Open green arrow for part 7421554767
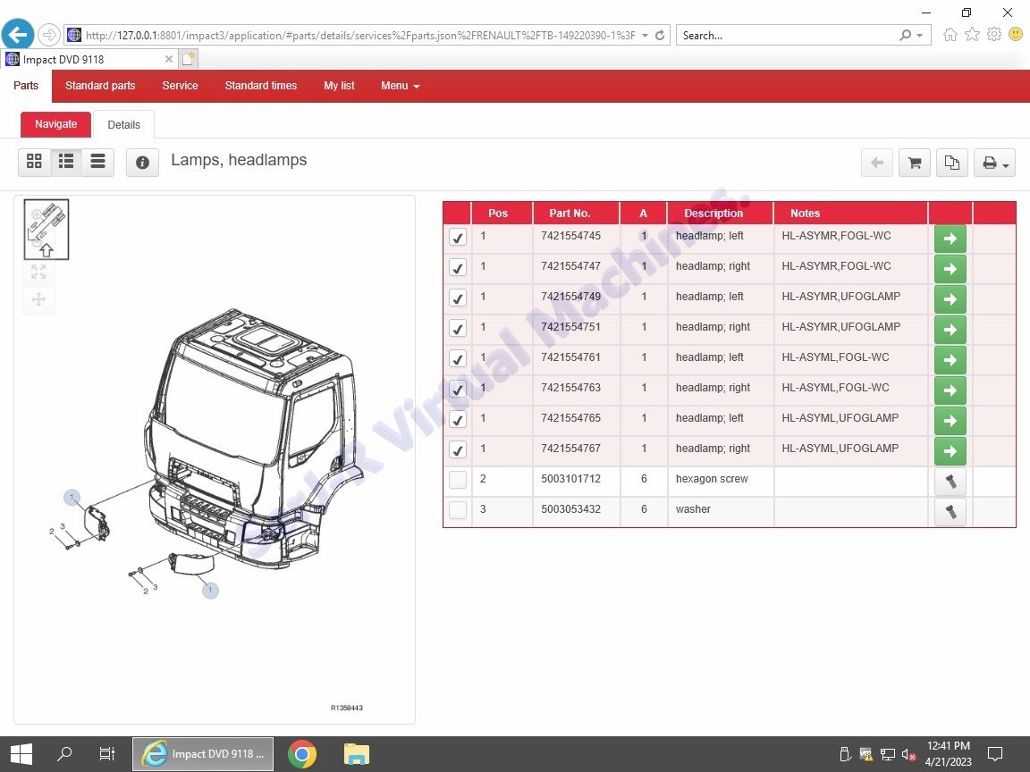Screen dimensions: 1030x772 tap(950, 451)
